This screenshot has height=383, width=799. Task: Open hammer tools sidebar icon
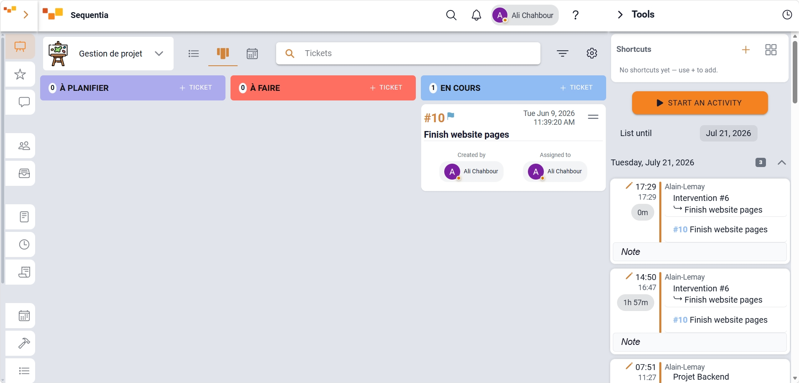tap(24, 343)
